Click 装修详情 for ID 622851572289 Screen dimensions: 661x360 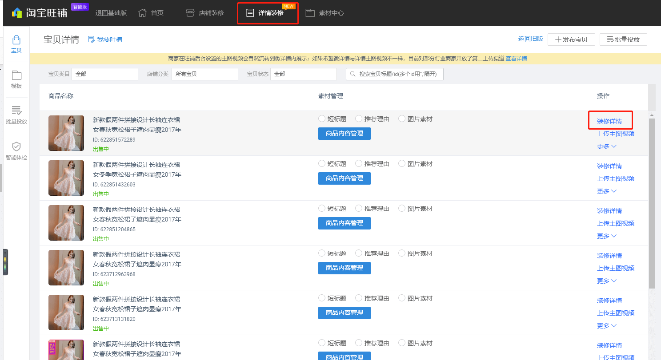[x=609, y=121]
